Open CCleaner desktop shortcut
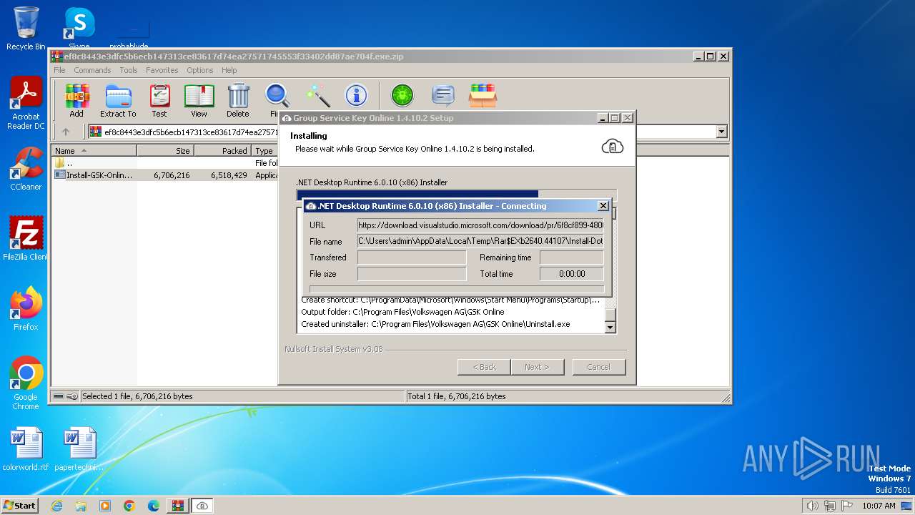 click(x=26, y=170)
